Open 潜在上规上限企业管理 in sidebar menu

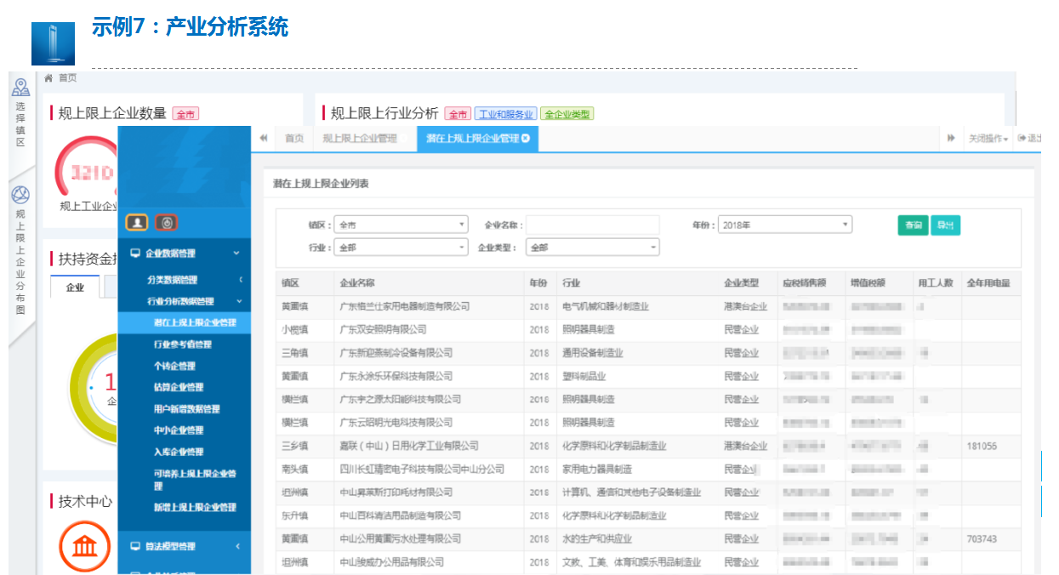click(x=185, y=322)
